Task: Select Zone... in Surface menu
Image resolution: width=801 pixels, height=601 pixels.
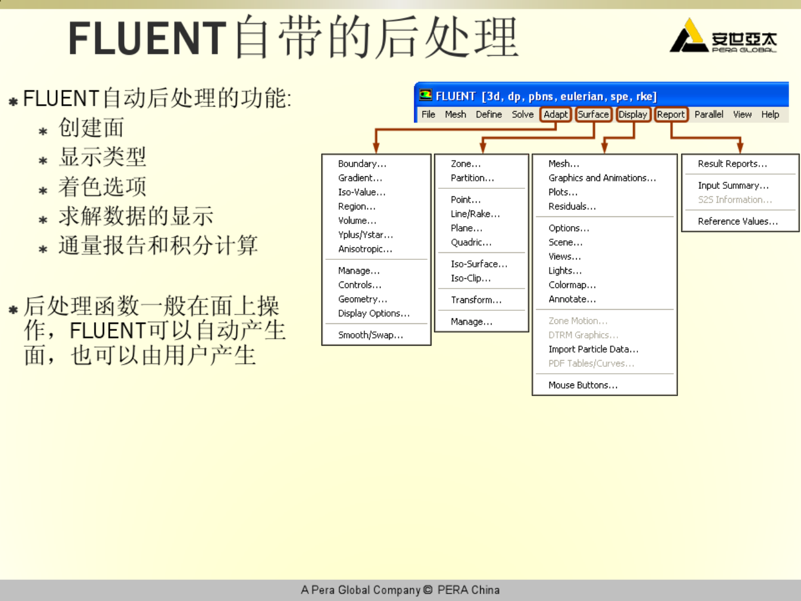Action: click(466, 164)
